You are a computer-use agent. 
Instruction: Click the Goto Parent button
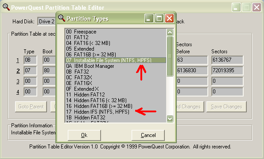pos(31,107)
